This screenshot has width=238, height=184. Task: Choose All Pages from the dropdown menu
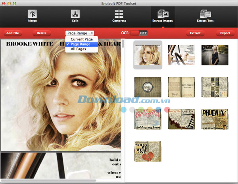tap(81, 49)
